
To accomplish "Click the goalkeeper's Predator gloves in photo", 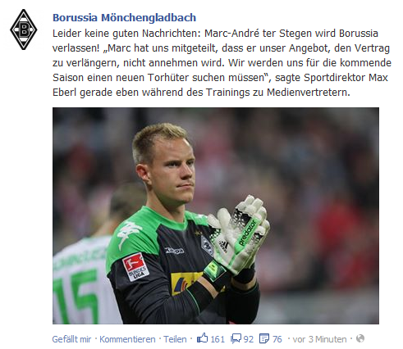I will coord(239,235).
